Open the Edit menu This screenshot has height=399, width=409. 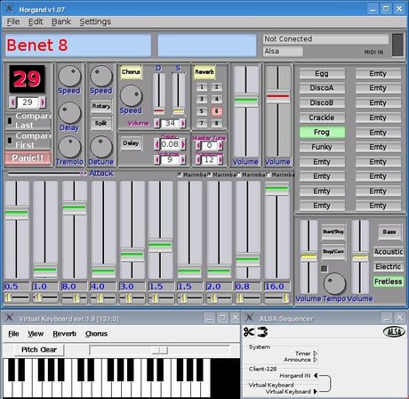pos(36,21)
